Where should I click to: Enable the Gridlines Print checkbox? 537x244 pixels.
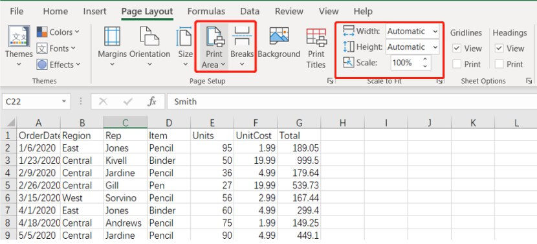457,64
